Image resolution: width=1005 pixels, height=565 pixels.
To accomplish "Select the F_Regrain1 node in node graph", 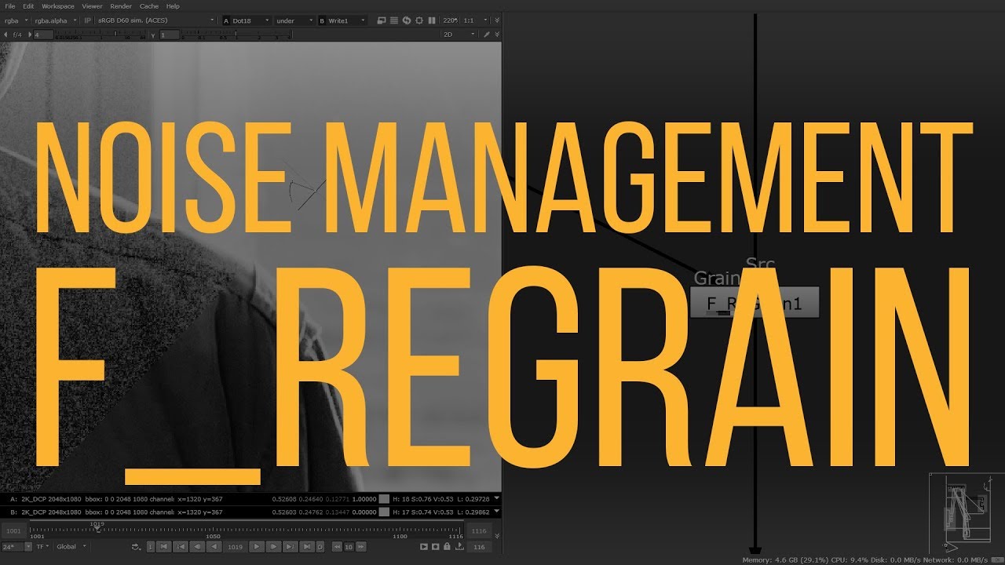I will point(755,303).
